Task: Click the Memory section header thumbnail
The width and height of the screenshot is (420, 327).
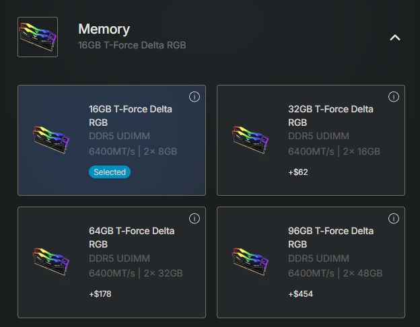Action: tap(38, 37)
